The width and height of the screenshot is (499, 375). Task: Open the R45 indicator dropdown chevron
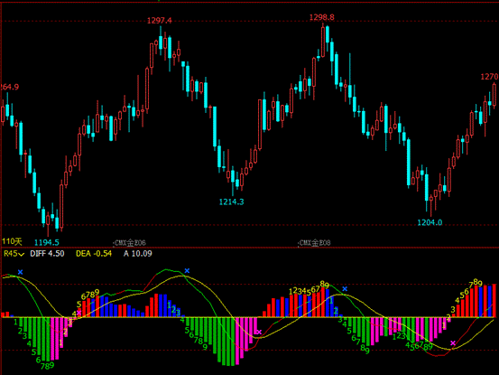(22, 254)
